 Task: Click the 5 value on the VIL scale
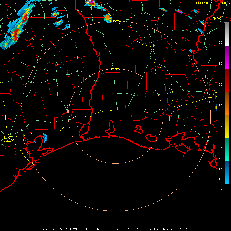point(221,190)
